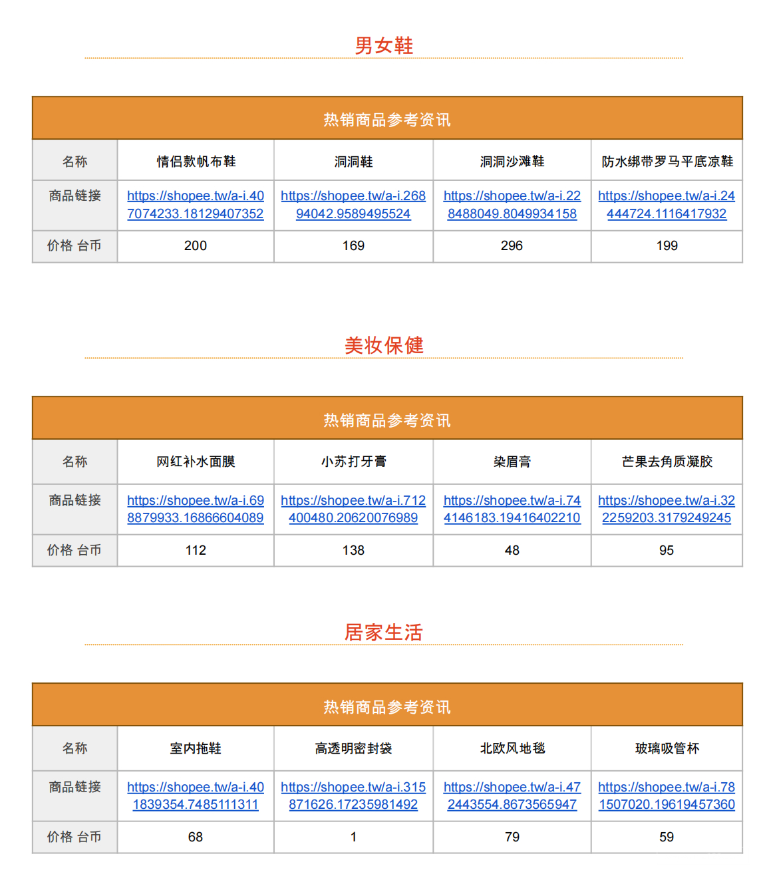Viewport: 763px width, 878px height.
Task: Click the 名称 cell in the last table
Action: (x=75, y=748)
